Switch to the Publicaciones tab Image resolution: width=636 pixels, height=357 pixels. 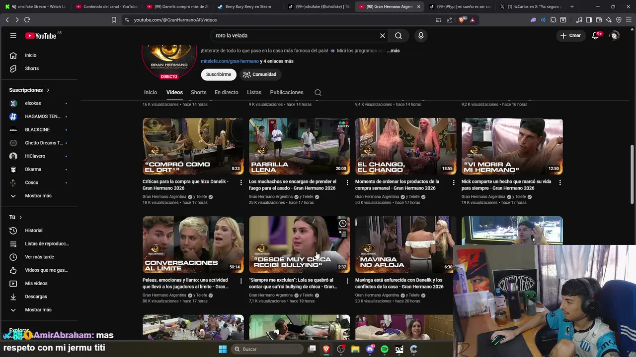pyautogui.click(x=287, y=93)
